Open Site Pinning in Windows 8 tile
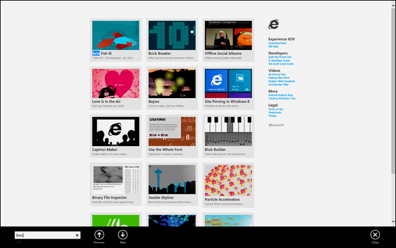Viewport: 396px width, 248px height. (x=228, y=83)
